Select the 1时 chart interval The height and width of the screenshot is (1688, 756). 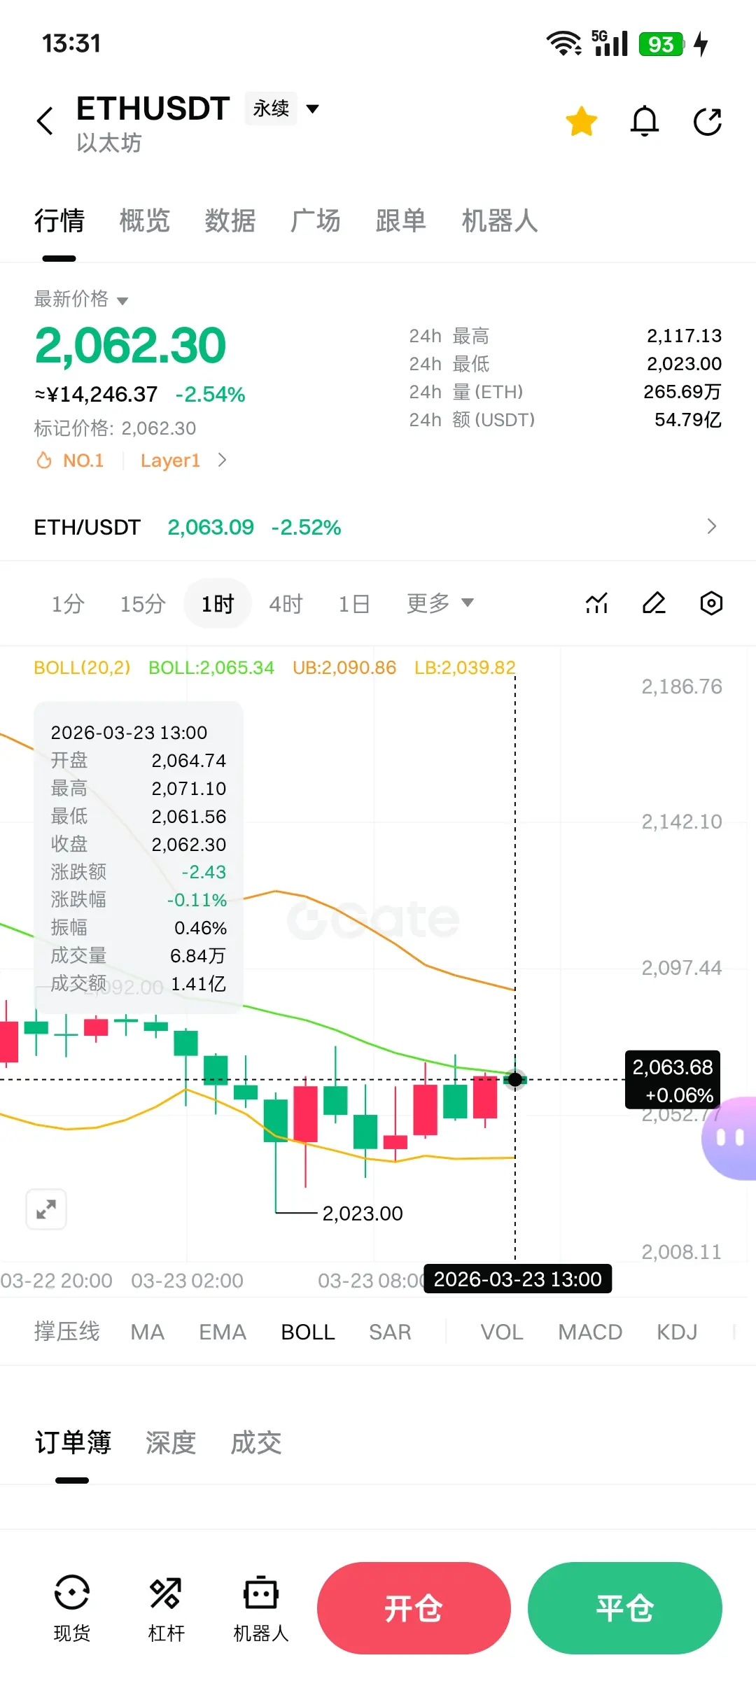pos(218,603)
